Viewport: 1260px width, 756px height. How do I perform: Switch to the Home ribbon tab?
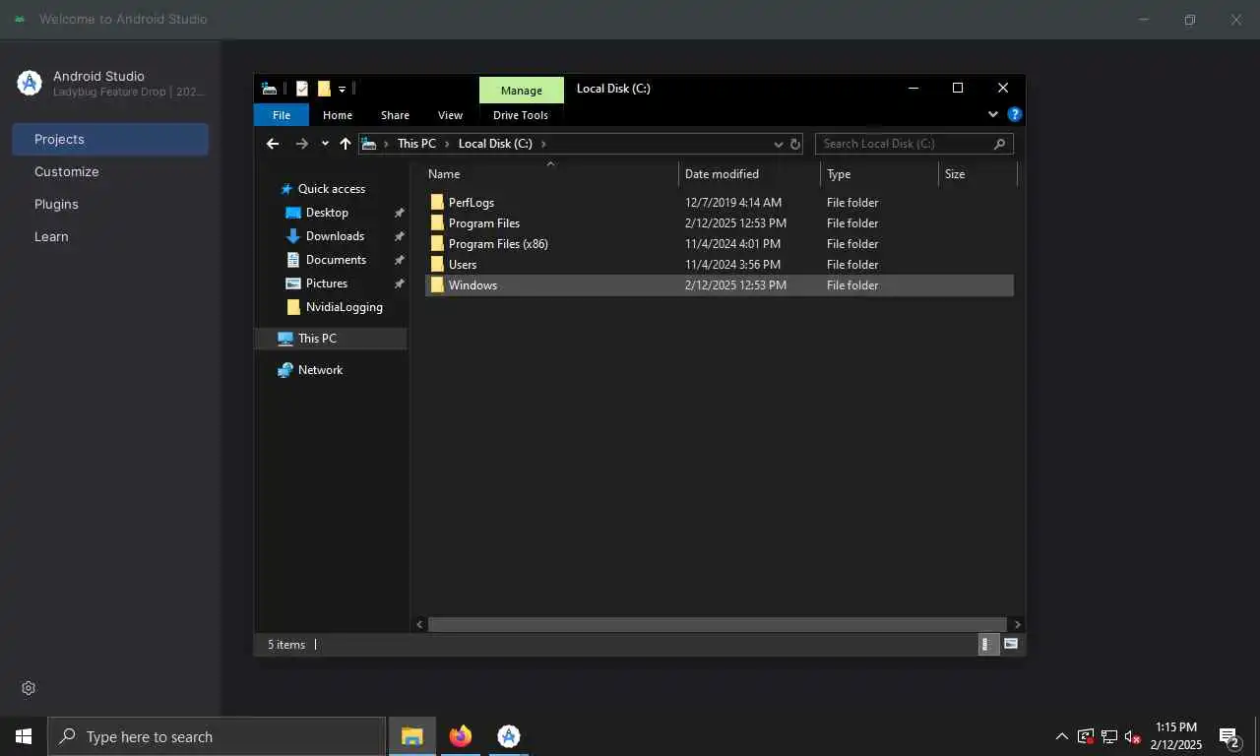338,115
